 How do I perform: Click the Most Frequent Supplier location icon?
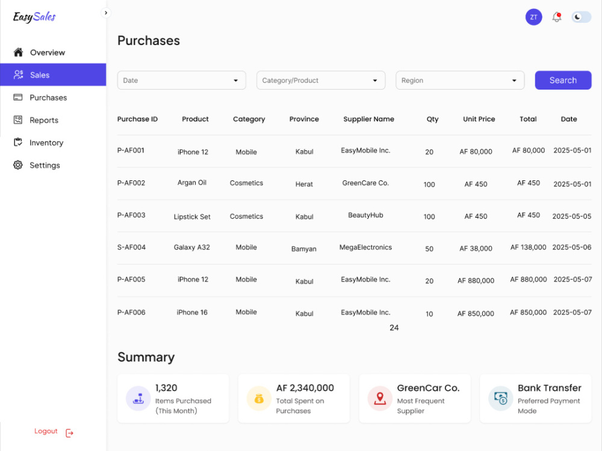[380, 399]
